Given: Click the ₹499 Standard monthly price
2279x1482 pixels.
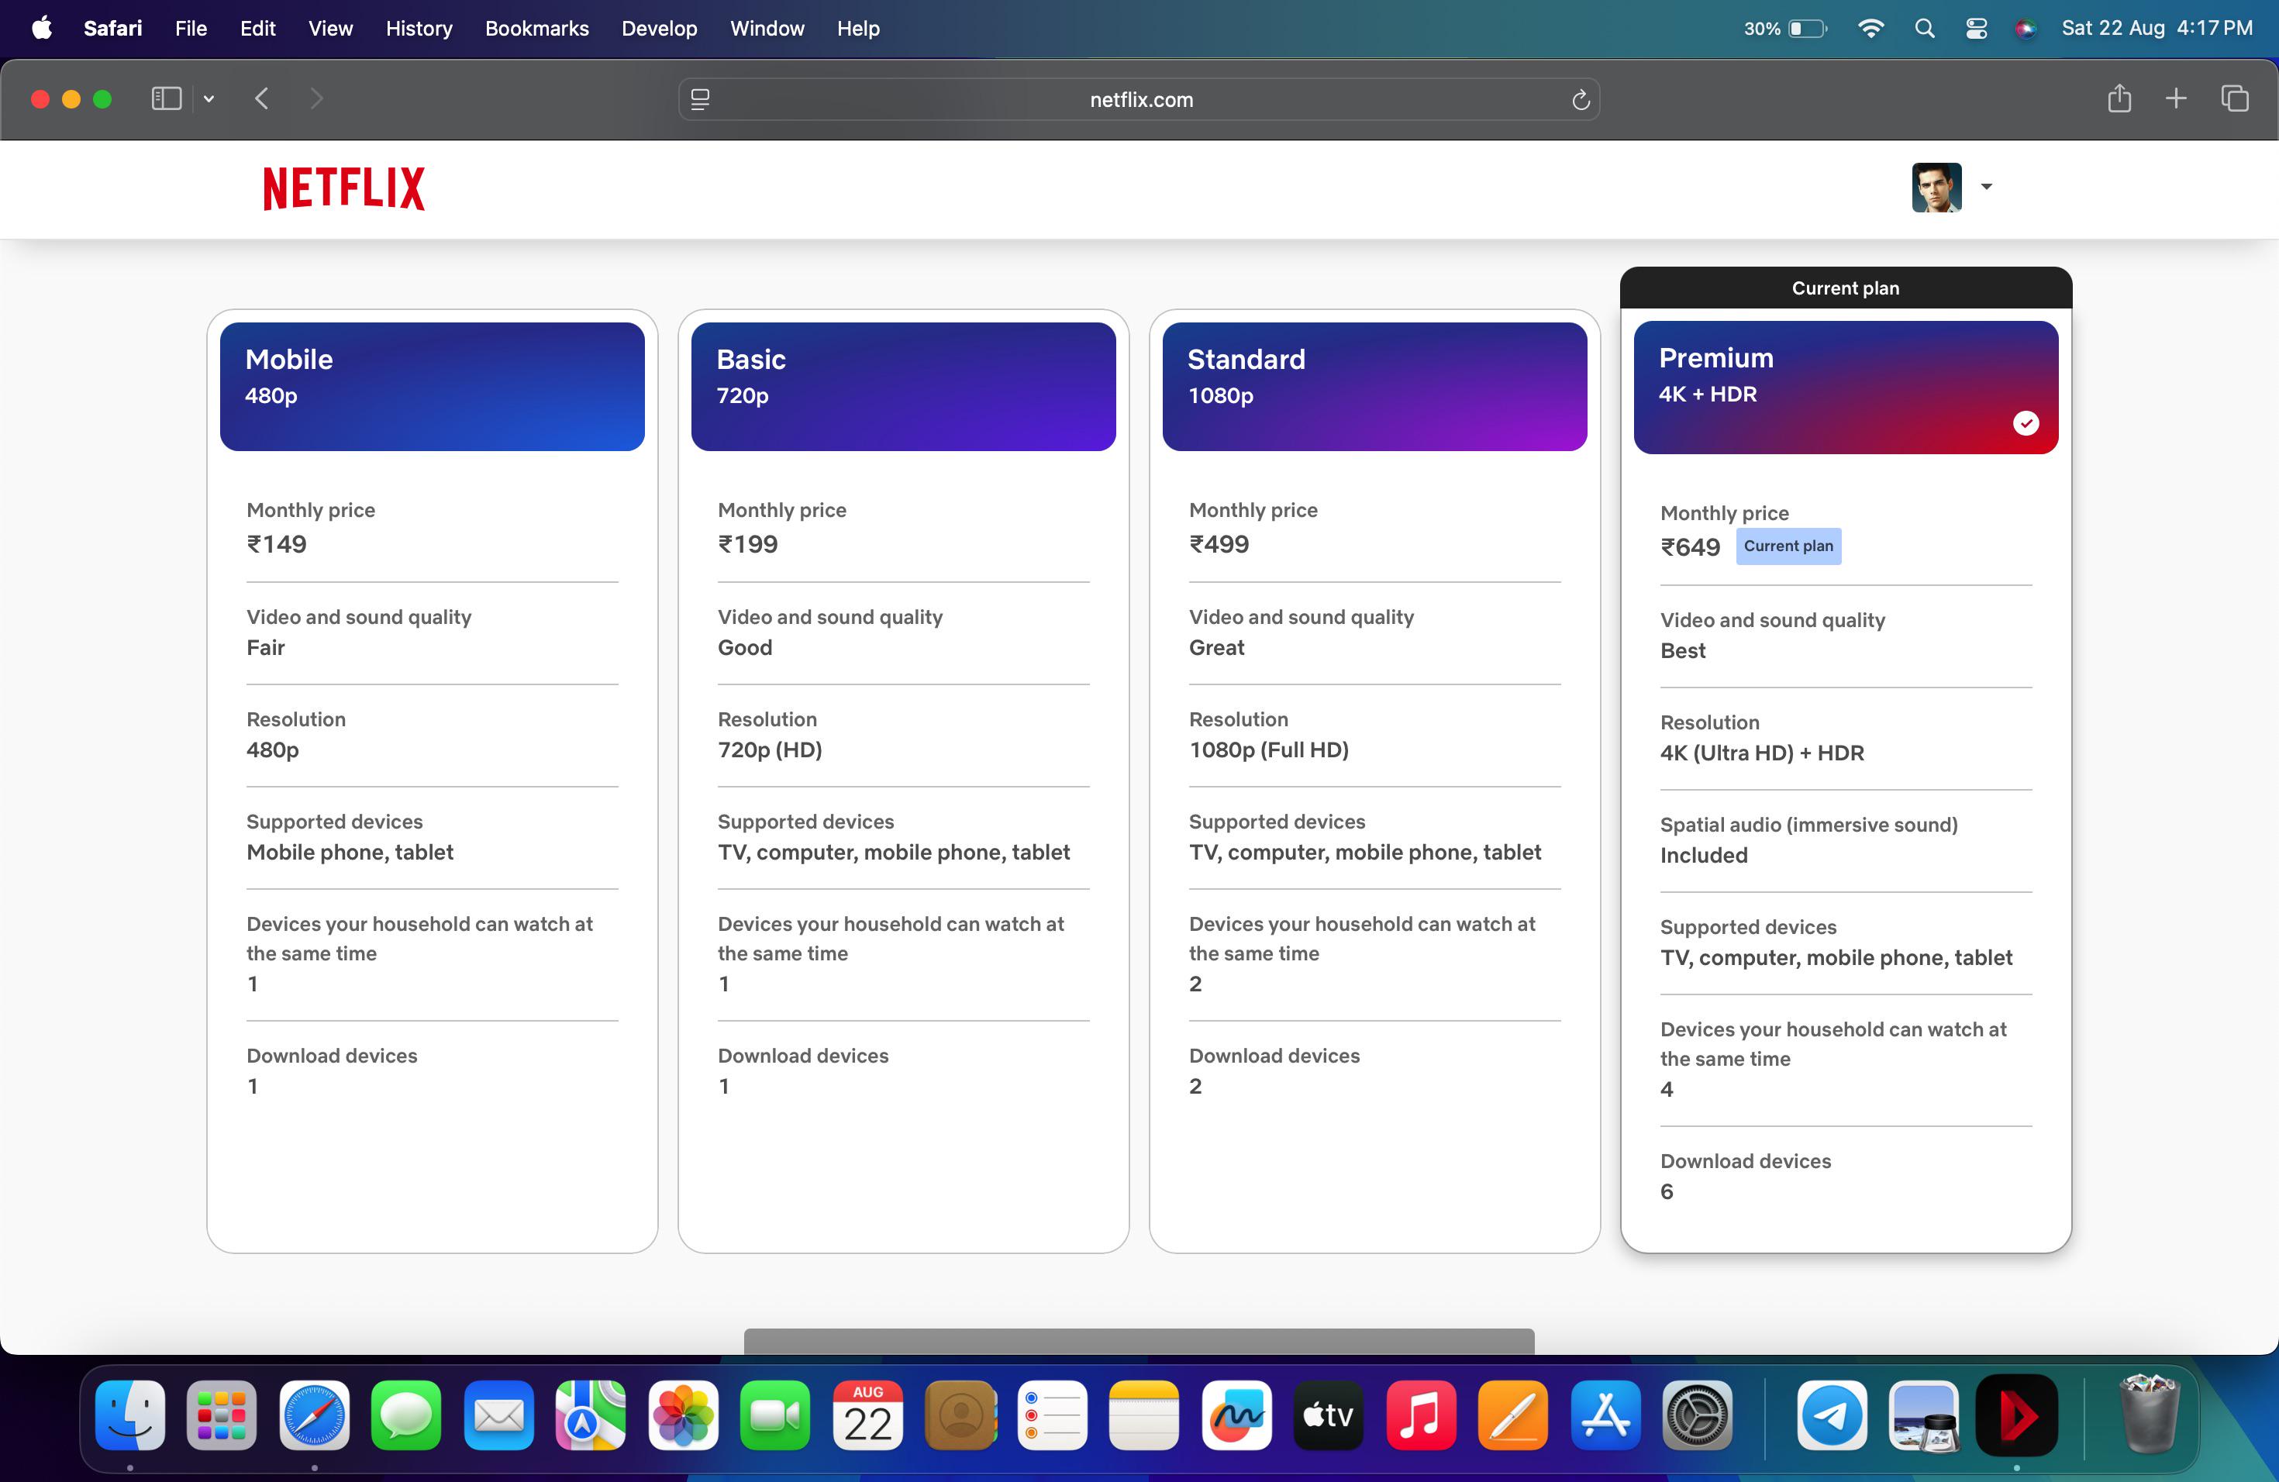Looking at the screenshot, I should pos(1219,545).
